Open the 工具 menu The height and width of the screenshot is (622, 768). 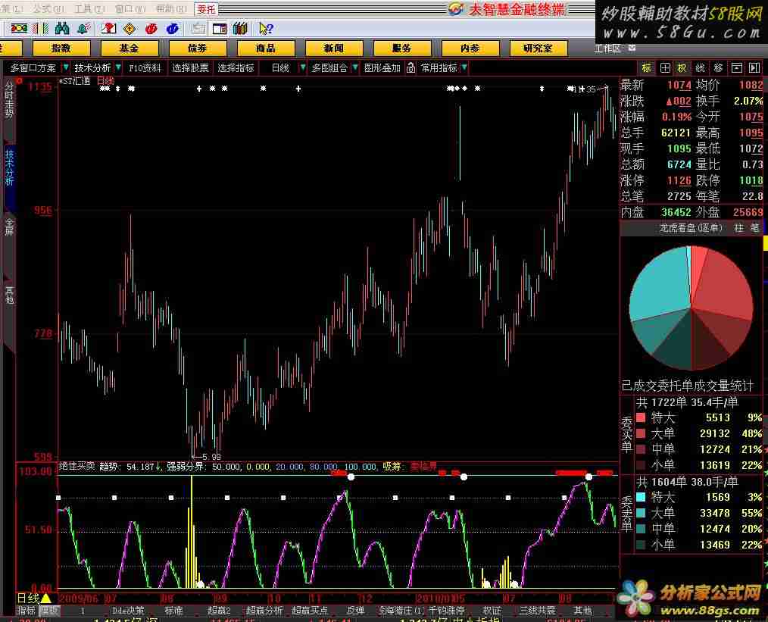[89, 9]
